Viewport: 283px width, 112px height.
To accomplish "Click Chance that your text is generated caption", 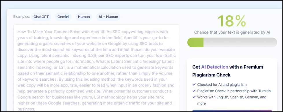I will [232, 32].
